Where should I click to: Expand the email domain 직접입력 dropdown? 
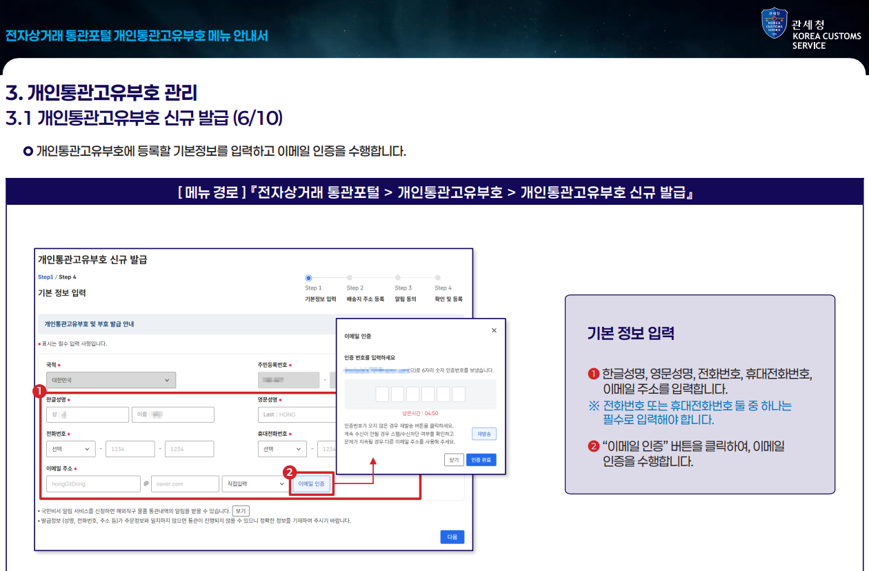(254, 484)
